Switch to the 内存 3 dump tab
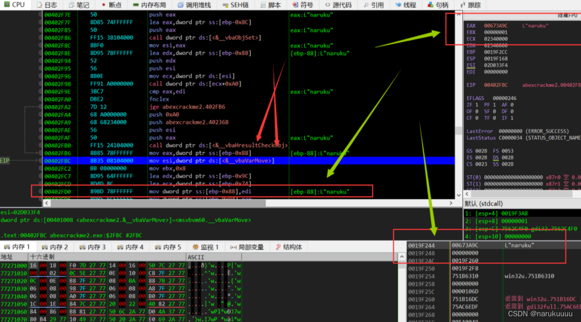This screenshot has width=581, height=322. [x=93, y=247]
